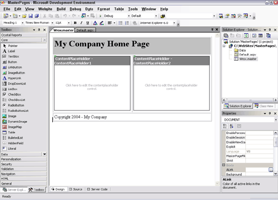The width and height of the screenshot is (278, 200).
Task: Click the Underline formatting icon
Action: point(88,23)
